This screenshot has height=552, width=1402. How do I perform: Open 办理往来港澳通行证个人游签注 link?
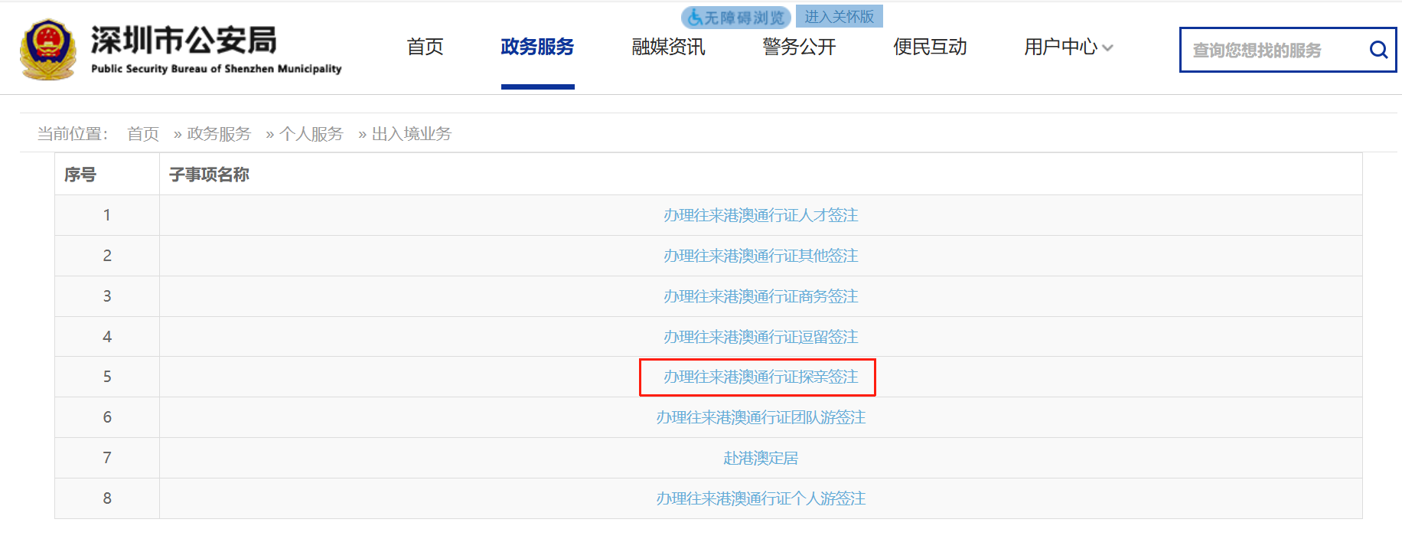761,498
